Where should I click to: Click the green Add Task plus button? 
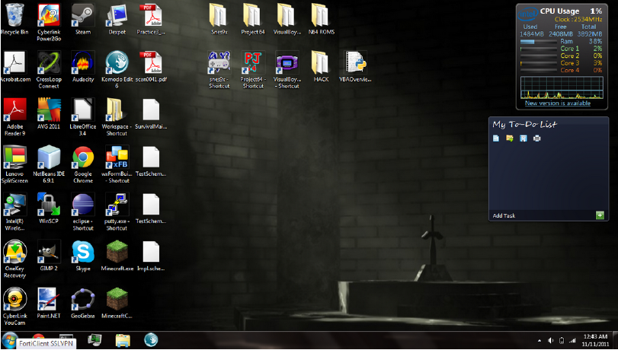[600, 215]
